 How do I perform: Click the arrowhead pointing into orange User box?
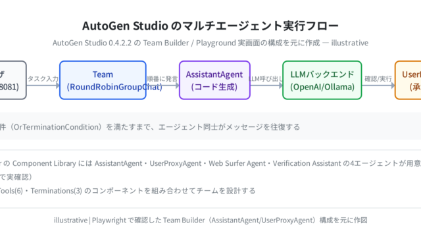pos(393,86)
